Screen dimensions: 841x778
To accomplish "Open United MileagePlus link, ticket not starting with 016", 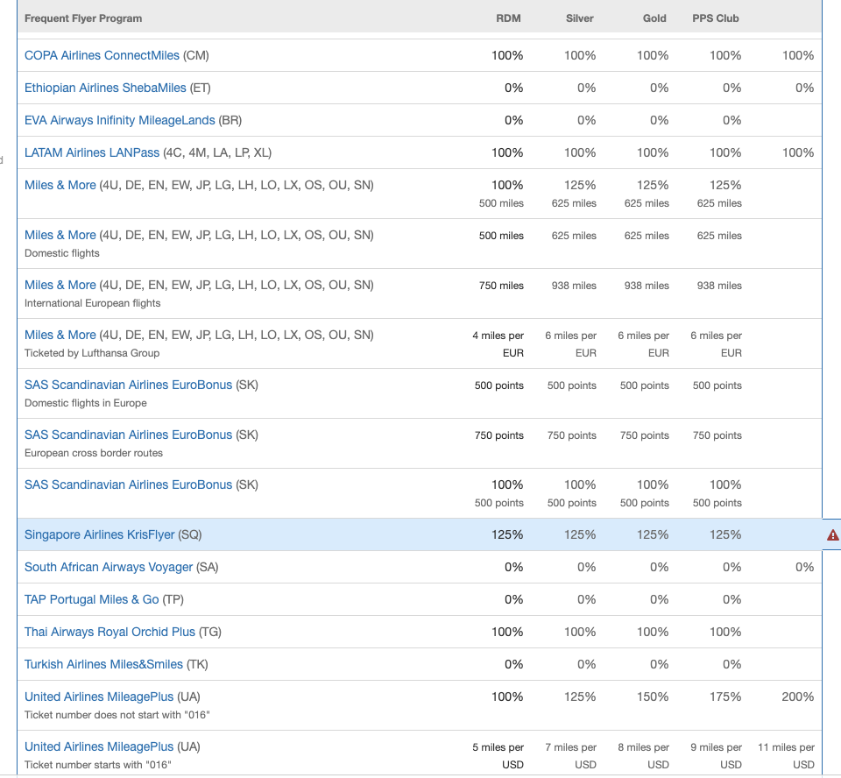I will pos(99,697).
